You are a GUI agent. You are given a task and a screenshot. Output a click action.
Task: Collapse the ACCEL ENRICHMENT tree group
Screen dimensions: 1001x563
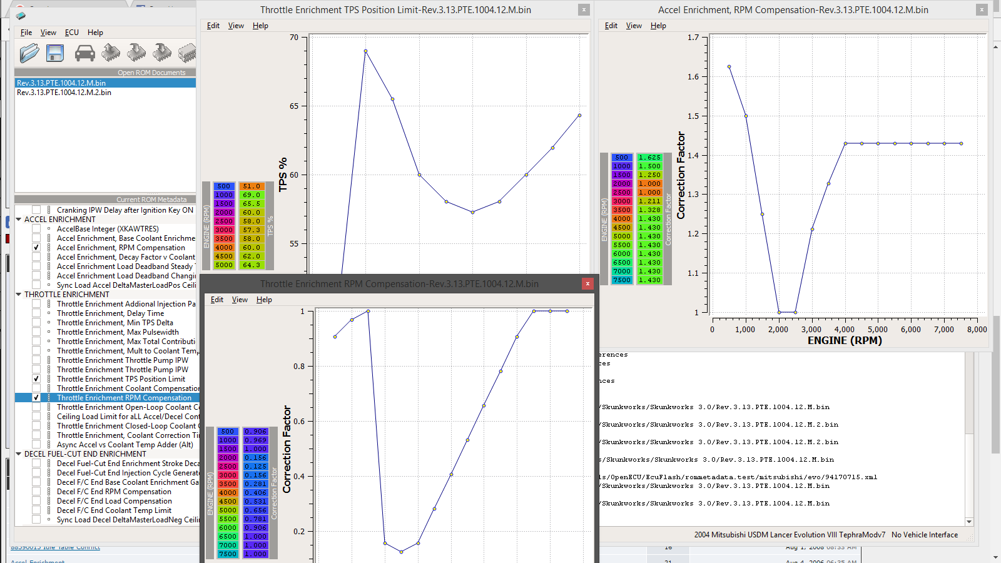click(x=19, y=220)
